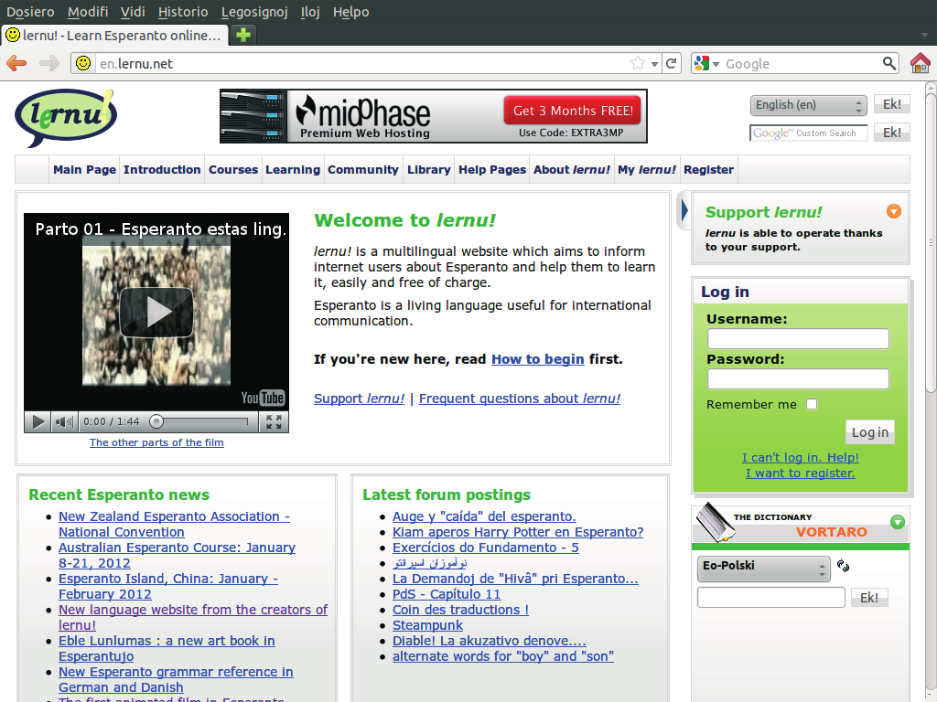Open the I want to register. link
The height and width of the screenshot is (702, 937).
tap(800, 473)
